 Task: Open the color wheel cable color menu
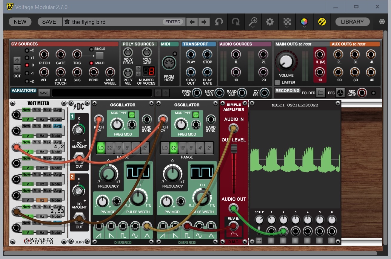(304, 22)
